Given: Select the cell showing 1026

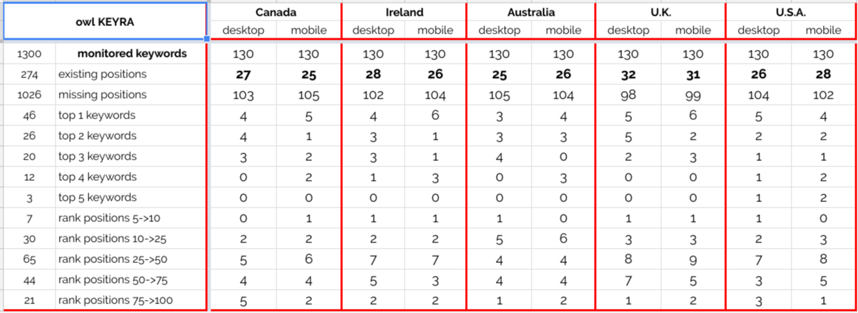Looking at the screenshot, I should pos(29,95).
